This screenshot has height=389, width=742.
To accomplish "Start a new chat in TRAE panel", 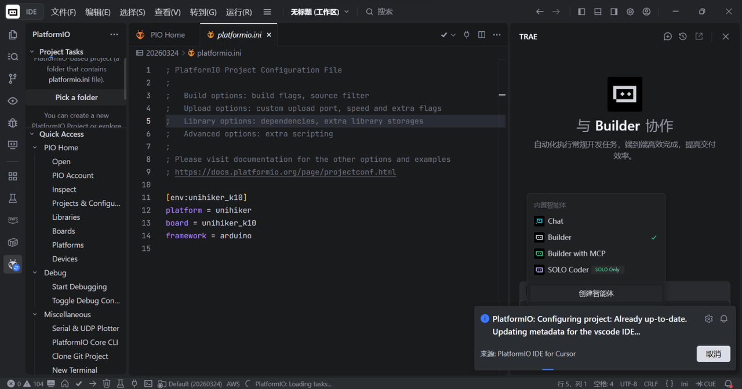I will [x=668, y=37].
